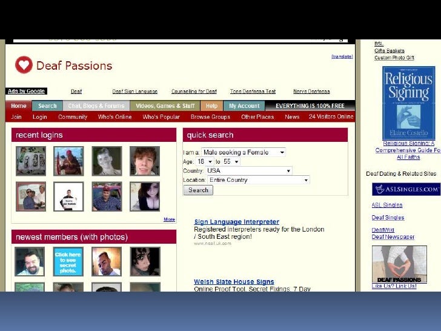This screenshot has width=441, height=331.
Task: Open the recent login group photo of men
Action: click(31, 196)
